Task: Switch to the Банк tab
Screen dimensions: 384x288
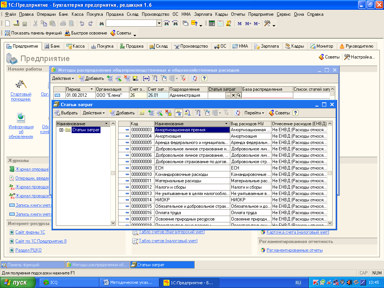Action: click(52, 46)
